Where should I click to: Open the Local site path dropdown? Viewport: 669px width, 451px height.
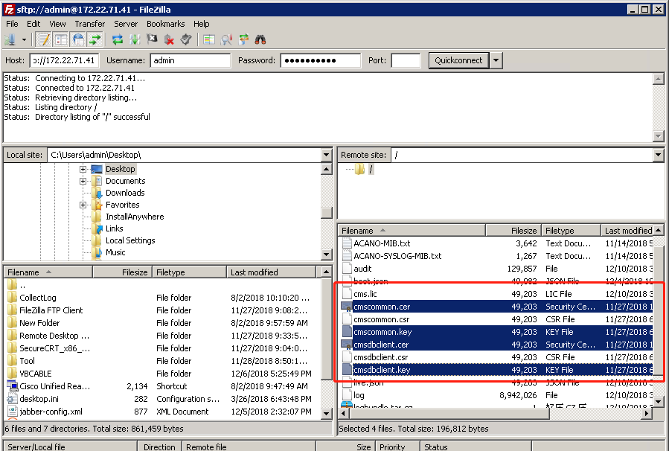[x=327, y=155]
